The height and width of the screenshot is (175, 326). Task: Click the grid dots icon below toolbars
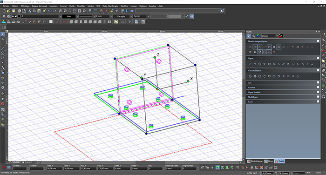click(4, 27)
